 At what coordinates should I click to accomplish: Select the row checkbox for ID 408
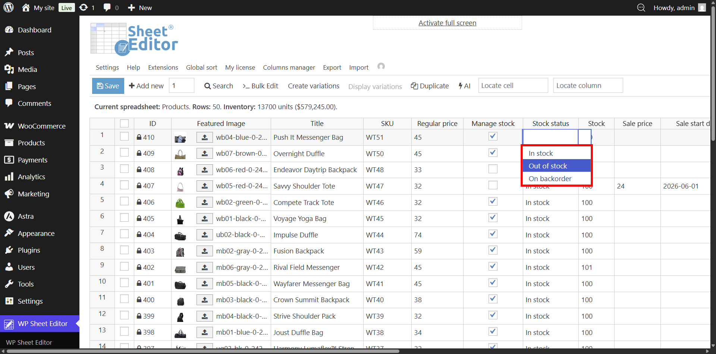pyautogui.click(x=124, y=169)
